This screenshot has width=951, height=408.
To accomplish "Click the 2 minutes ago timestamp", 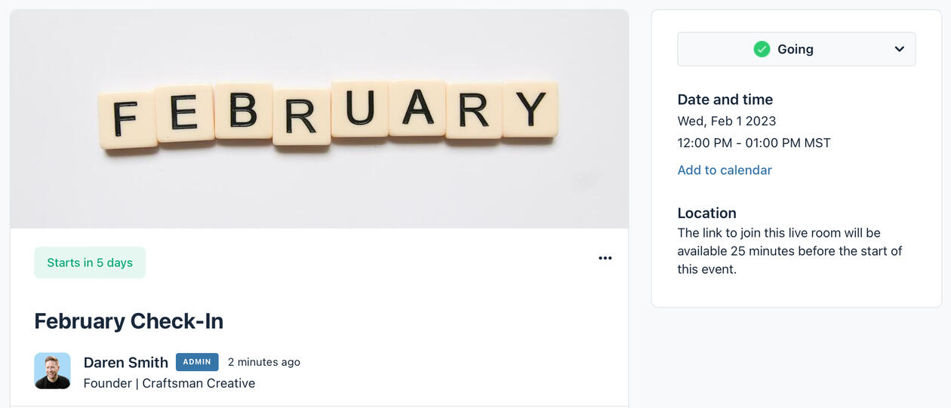I will [x=263, y=362].
